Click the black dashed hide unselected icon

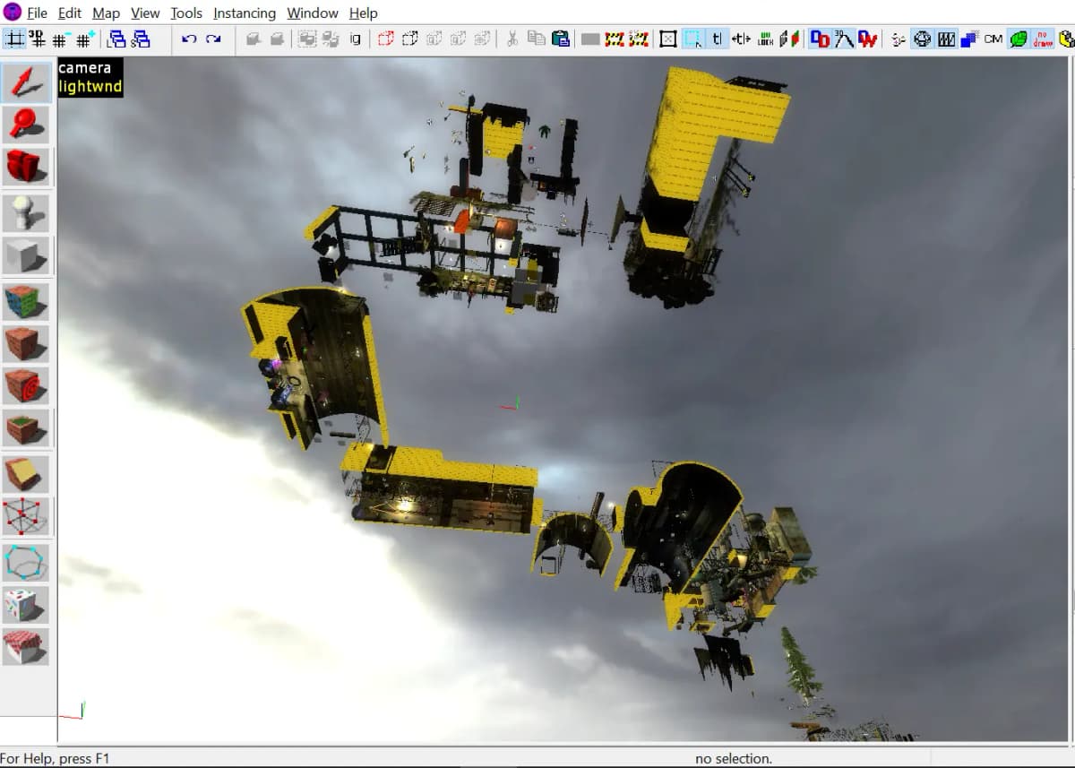click(410, 39)
